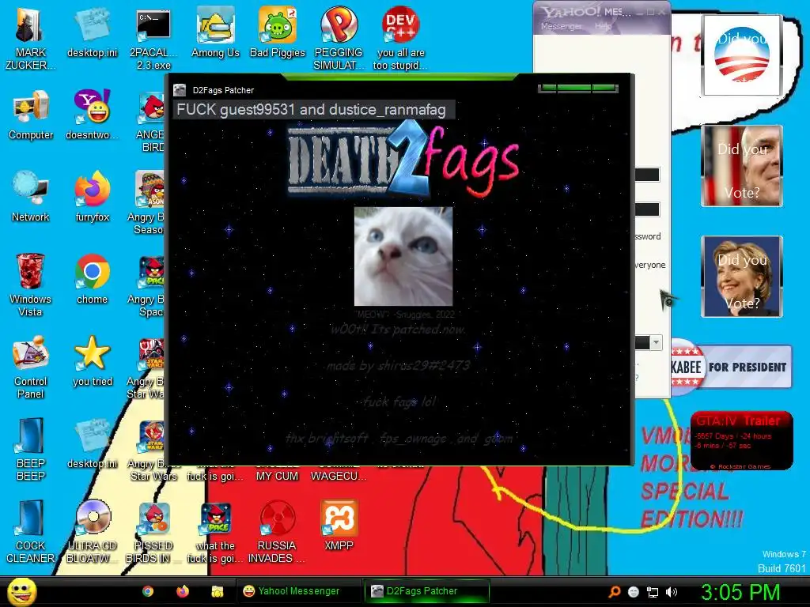Open the Control Panel desktop icon

coord(31,367)
